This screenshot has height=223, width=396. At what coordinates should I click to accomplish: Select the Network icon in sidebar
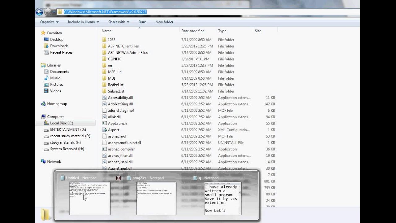[x=43, y=162]
